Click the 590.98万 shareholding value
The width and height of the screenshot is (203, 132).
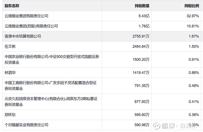(142, 125)
